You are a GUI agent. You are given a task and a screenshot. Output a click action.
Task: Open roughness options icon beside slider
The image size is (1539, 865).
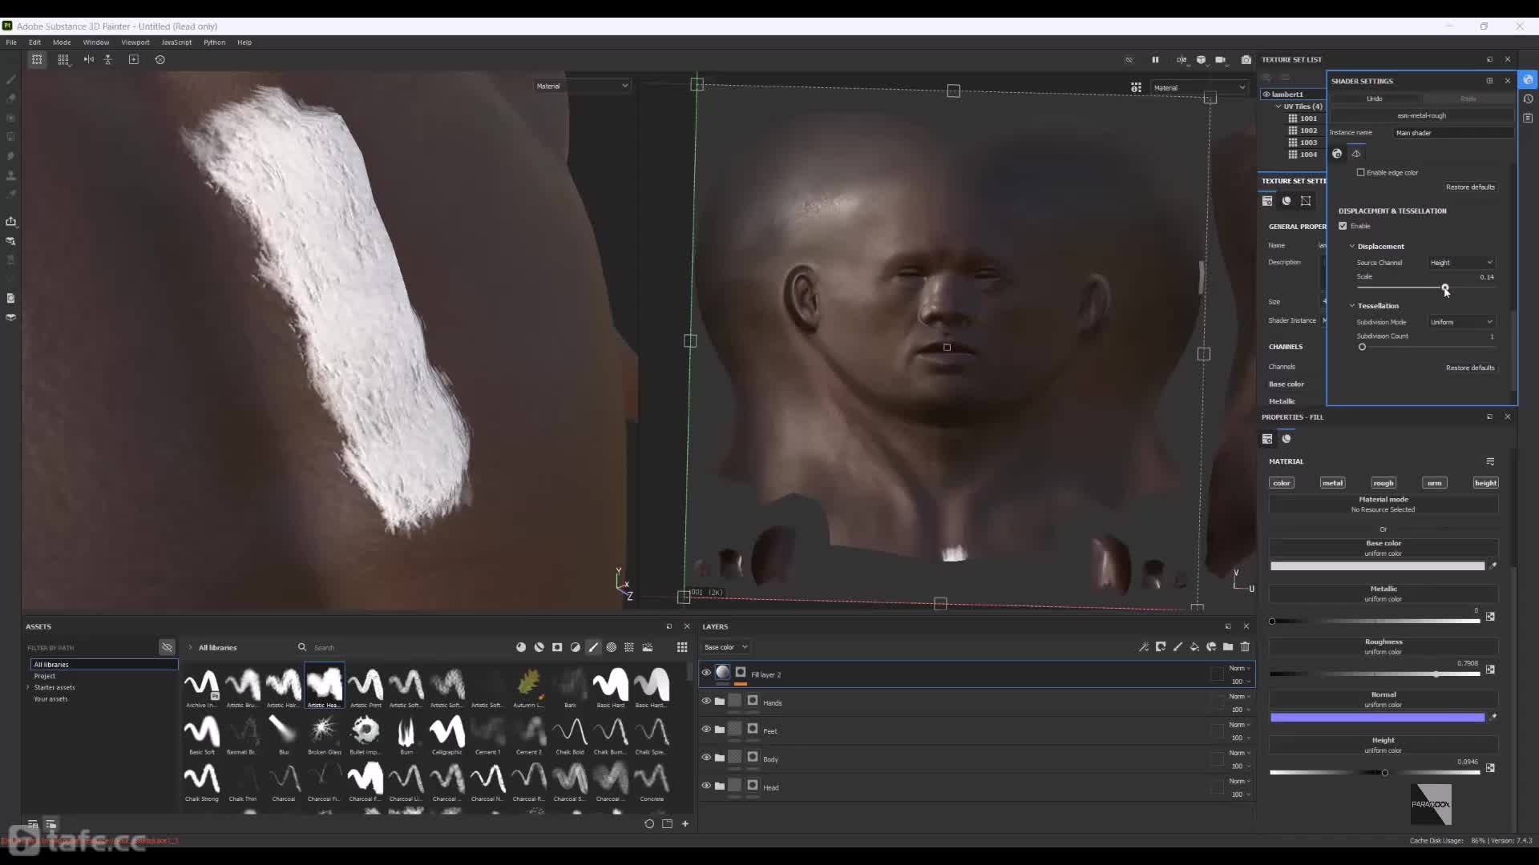point(1490,670)
